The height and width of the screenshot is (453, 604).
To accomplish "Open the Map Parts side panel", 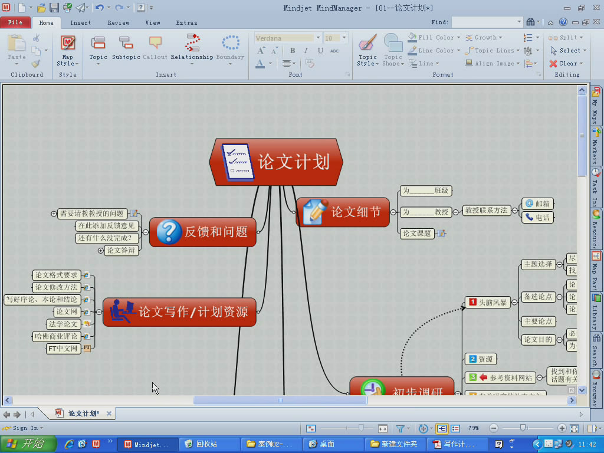I will click(x=596, y=271).
